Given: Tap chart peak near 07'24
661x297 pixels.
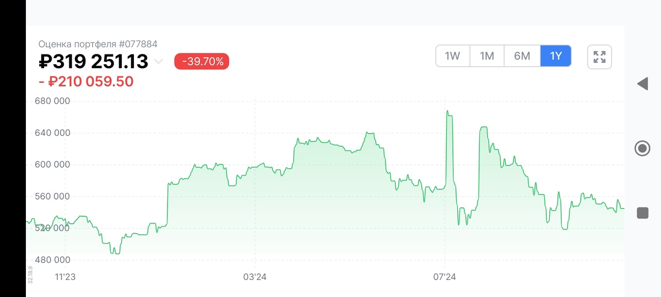Looking at the screenshot, I should click(x=448, y=112).
